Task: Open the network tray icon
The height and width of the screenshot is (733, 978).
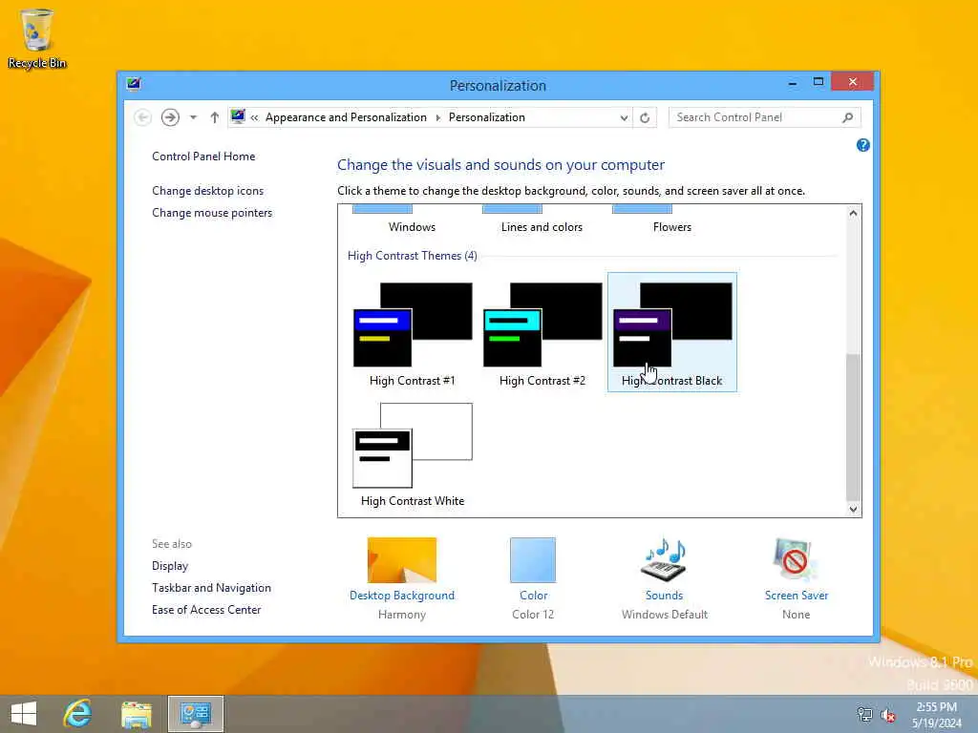Action: click(x=864, y=714)
